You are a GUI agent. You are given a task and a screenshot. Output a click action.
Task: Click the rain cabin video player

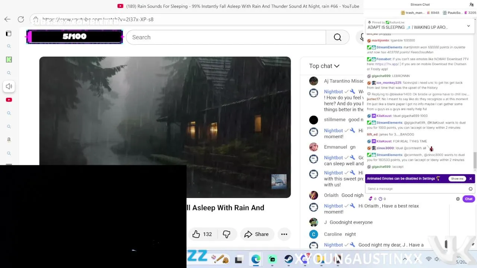tap(165, 127)
